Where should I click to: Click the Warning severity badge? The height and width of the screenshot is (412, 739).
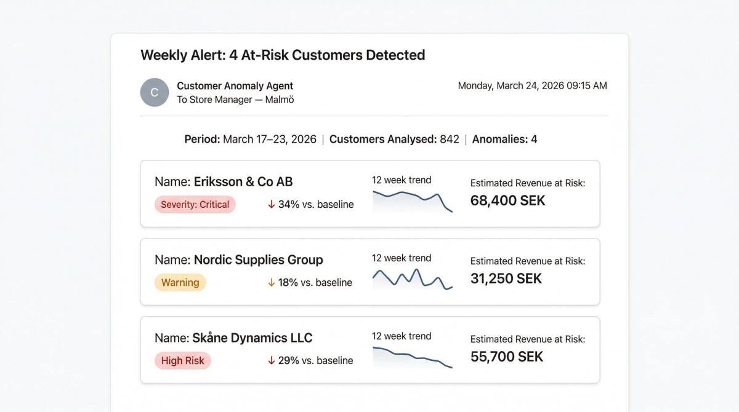pos(180,283)
